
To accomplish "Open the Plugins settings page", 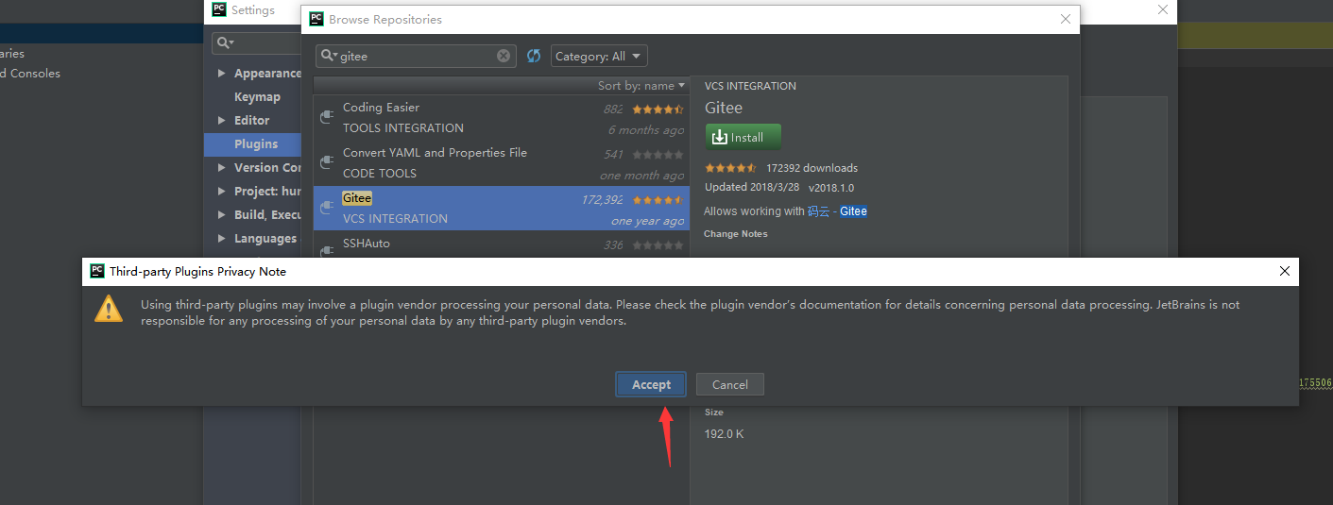I will click(256, 143).
